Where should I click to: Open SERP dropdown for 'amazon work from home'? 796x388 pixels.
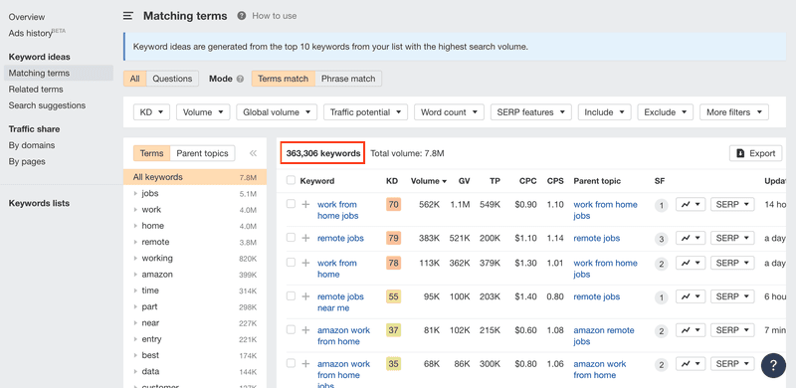point(732,330)
